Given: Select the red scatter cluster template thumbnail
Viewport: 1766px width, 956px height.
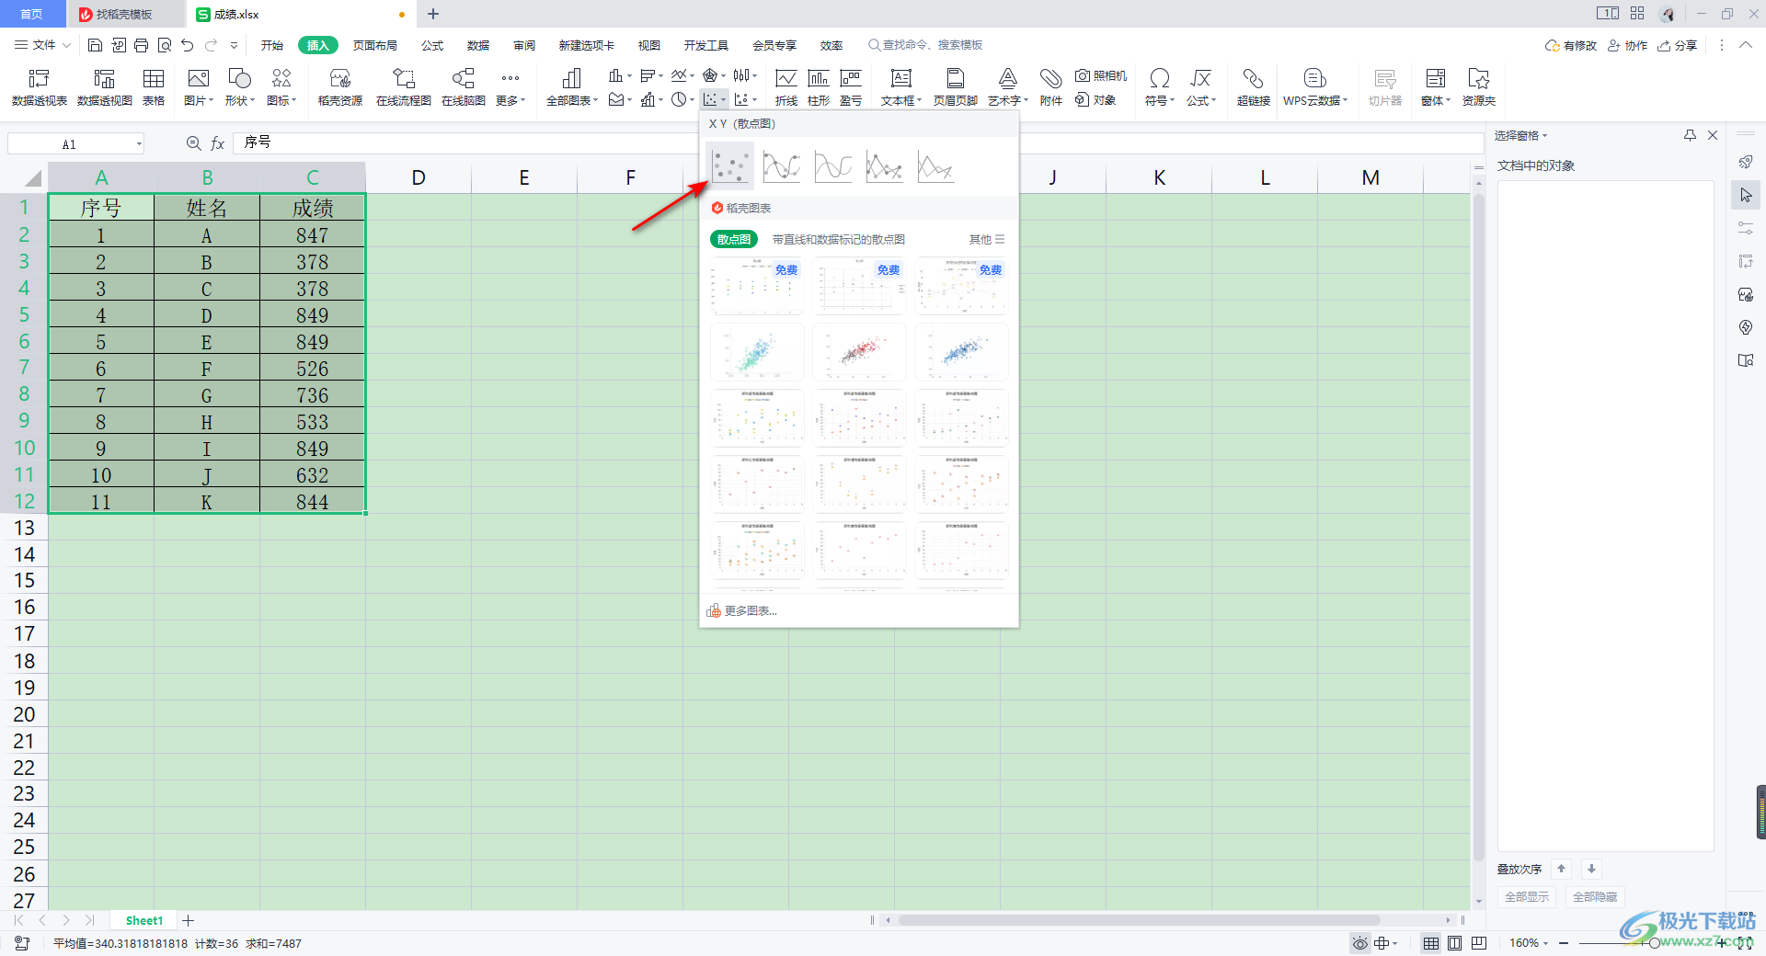Looking at the screenshot, I should click(x=859, y=352).
